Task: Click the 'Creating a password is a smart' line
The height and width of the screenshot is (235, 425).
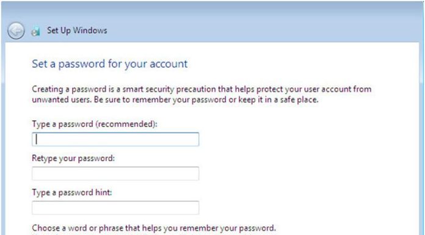Action: pos(202,89)
